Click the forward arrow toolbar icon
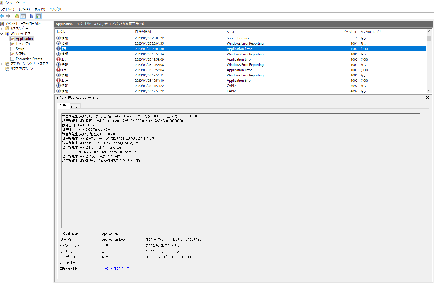Image resolution: width=434 pixels, height=283 pixels. click(x=8, y=16)
